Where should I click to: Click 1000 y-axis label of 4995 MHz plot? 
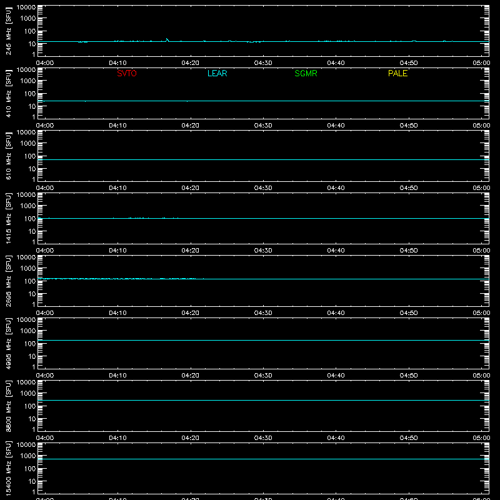click(x=28, y=331)
